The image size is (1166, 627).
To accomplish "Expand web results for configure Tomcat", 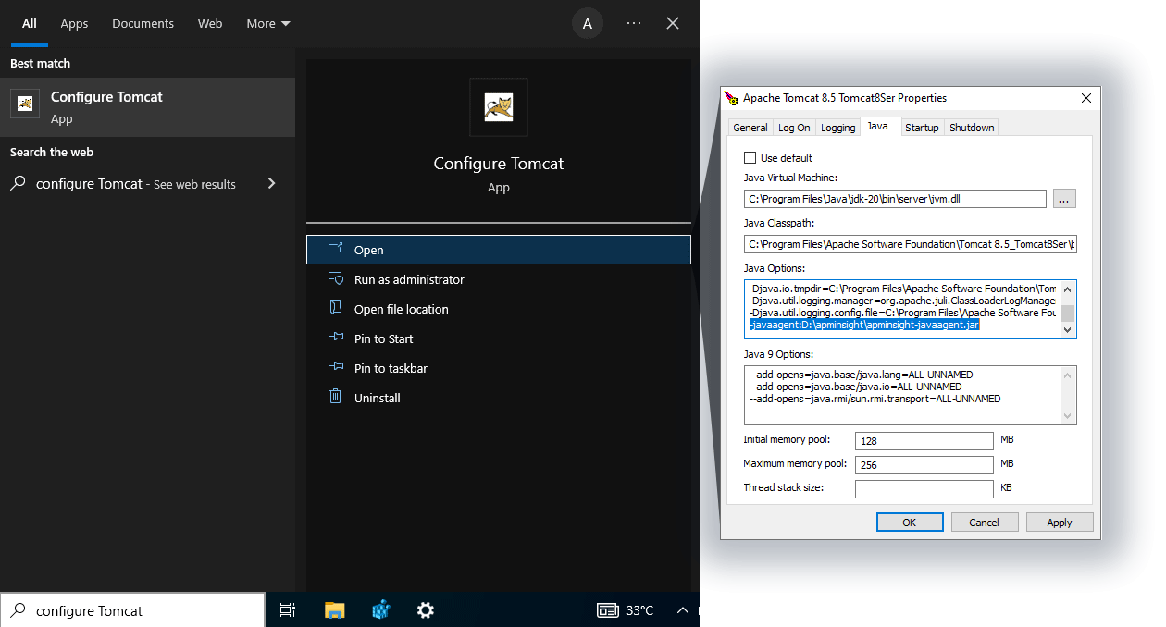I will click(x=271, y=184).
